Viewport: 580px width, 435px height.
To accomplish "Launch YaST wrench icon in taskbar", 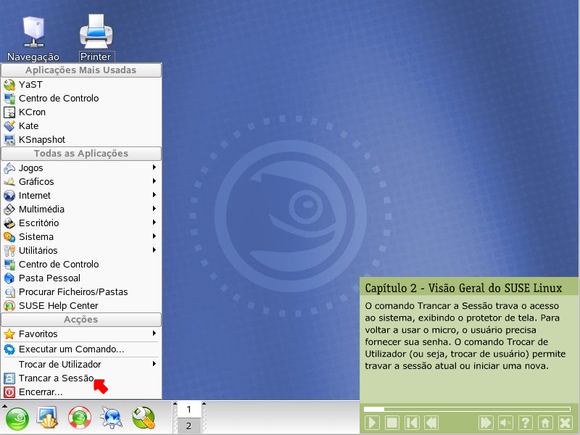I will tap(143, 418).
